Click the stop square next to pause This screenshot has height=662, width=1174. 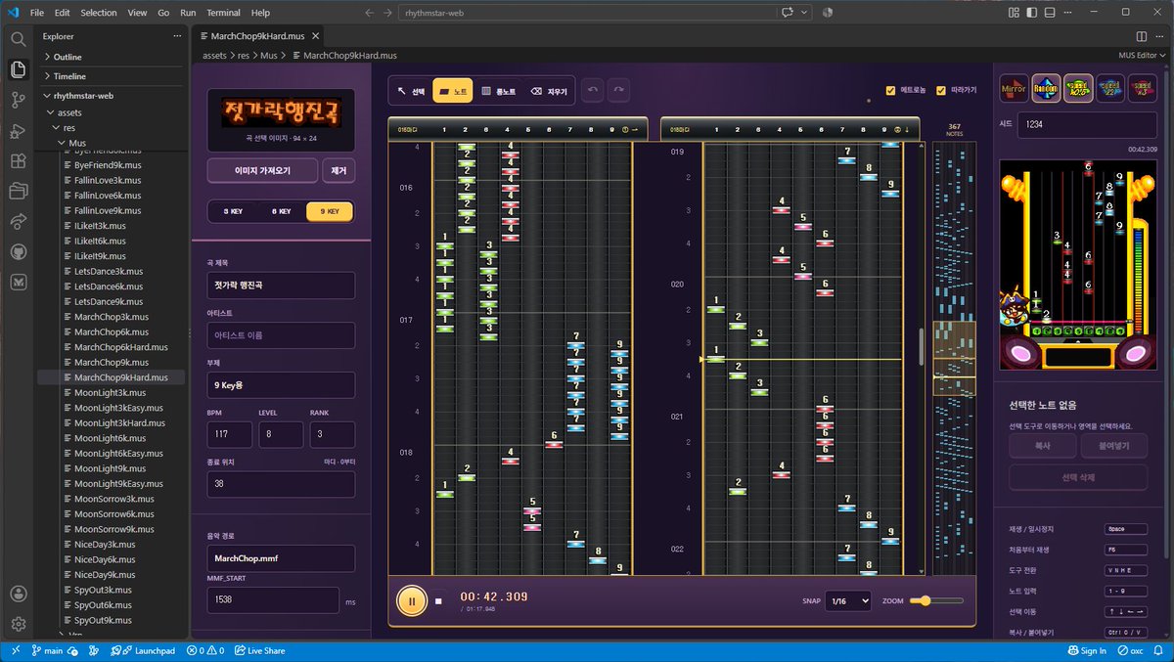point(439,601)
